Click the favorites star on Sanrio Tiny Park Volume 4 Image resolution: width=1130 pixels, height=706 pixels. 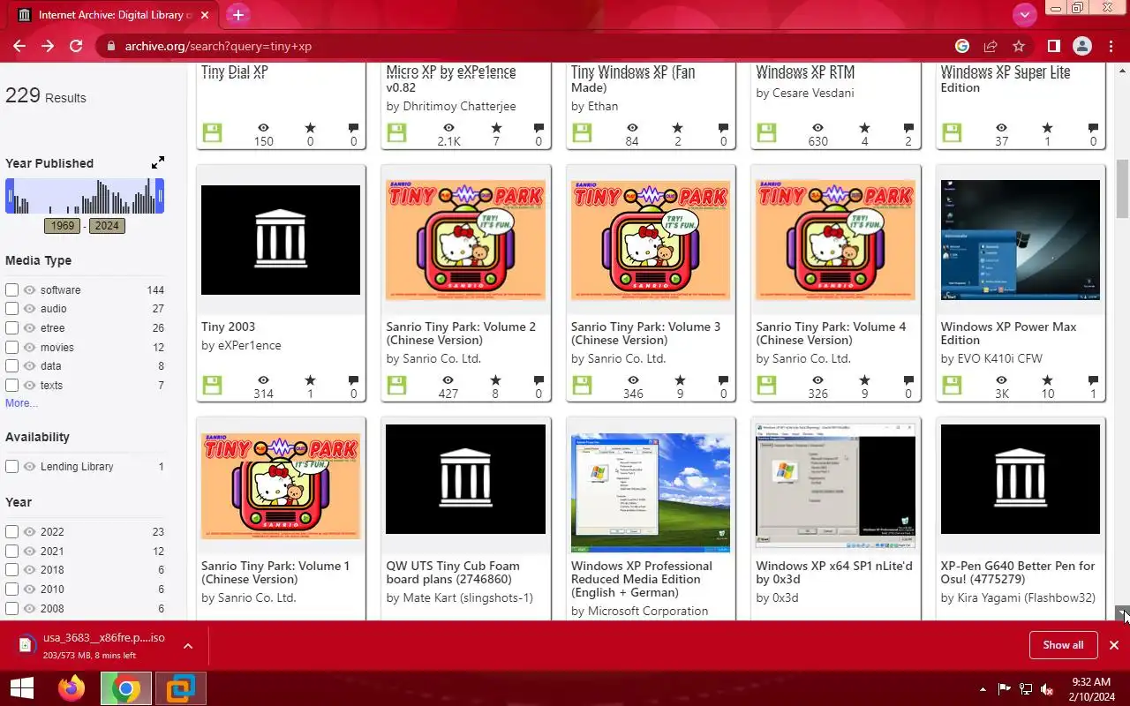(x=863, y=380)
